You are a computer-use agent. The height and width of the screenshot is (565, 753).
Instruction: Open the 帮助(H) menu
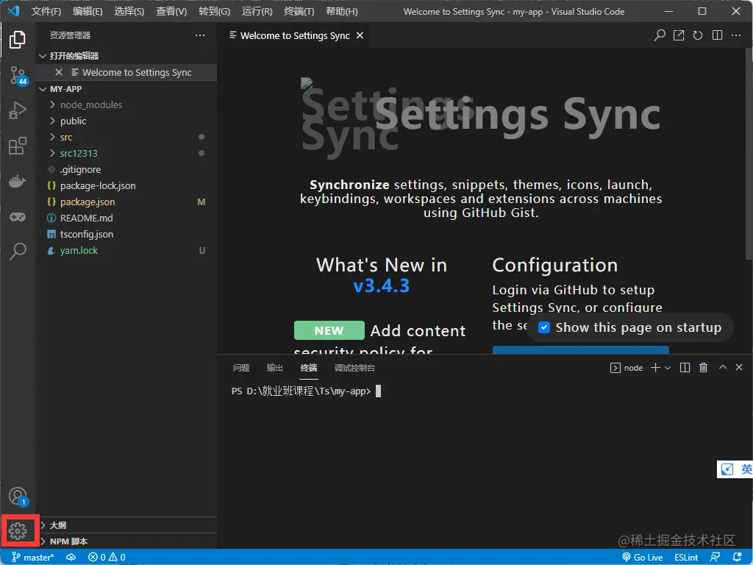(x=341, y=12)
